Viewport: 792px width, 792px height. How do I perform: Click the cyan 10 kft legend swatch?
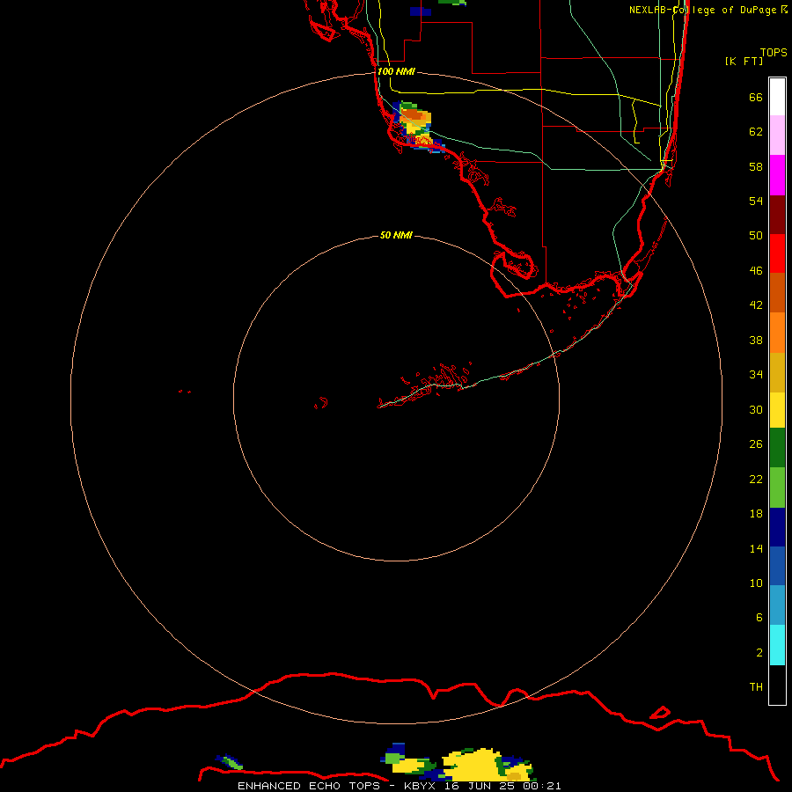(x=777, y=645)
